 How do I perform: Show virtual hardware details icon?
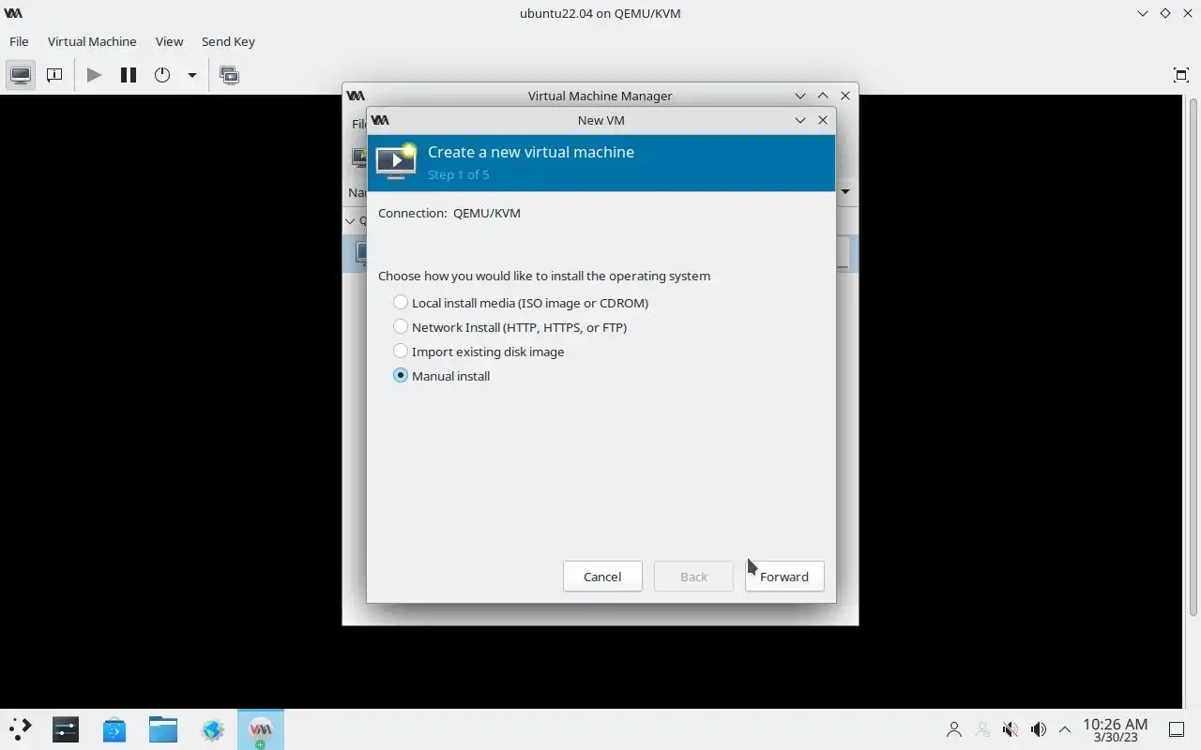click(54, 75)
